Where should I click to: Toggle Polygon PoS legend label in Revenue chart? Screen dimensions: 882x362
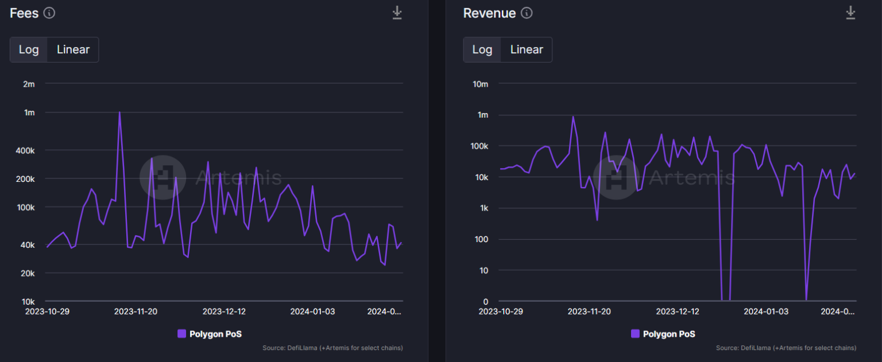tap(669, 334)
